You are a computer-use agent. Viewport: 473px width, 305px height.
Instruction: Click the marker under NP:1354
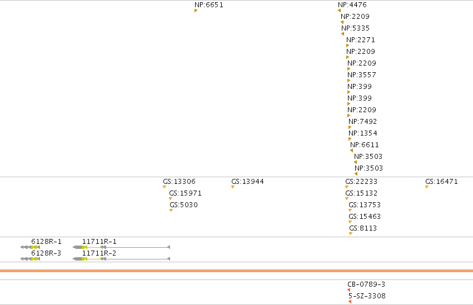(x=350, y=139)
